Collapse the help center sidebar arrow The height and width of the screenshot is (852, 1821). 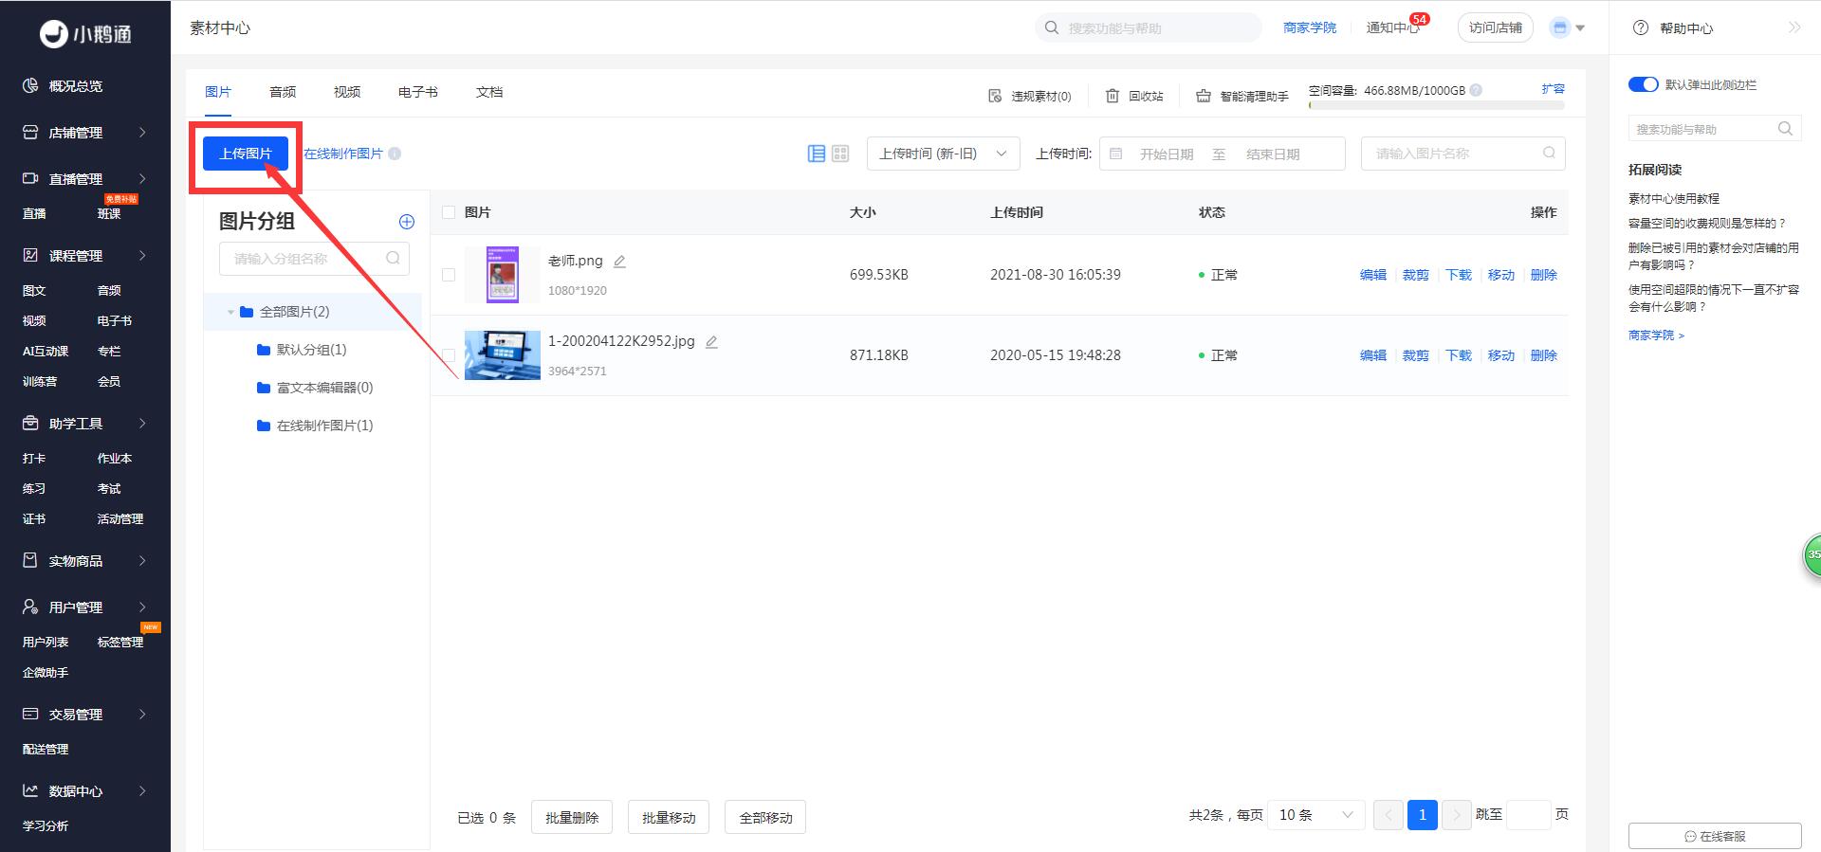1793,27
